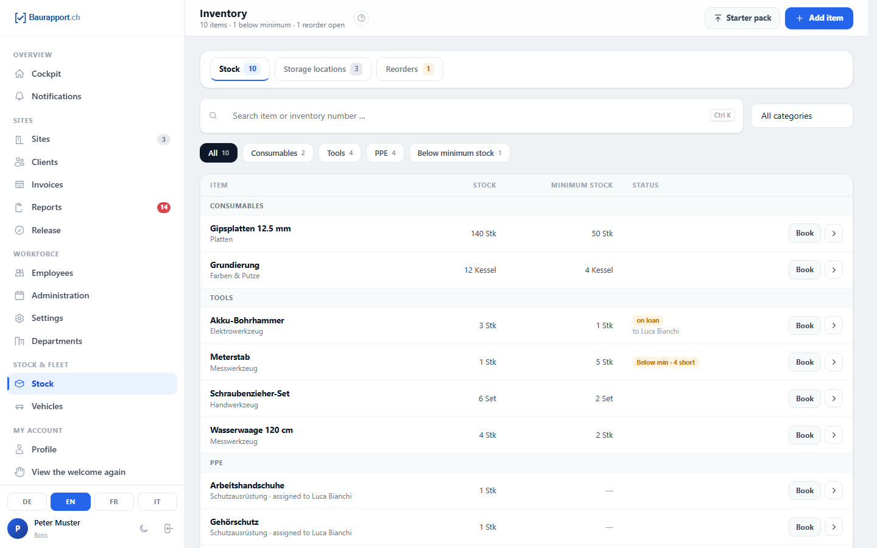Click the search item or inventory number field
This screenshot has width=877, height=548.
[471, 116]
